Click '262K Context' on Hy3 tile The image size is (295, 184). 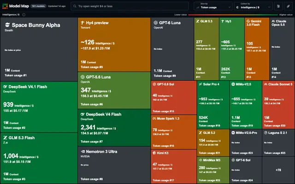tap(225, 70)
